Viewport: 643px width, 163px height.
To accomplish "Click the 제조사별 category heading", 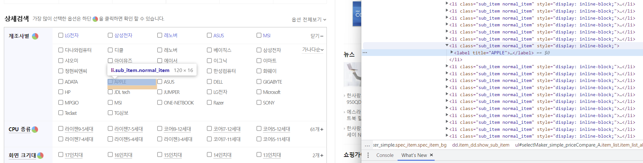I will click(19, 36).
